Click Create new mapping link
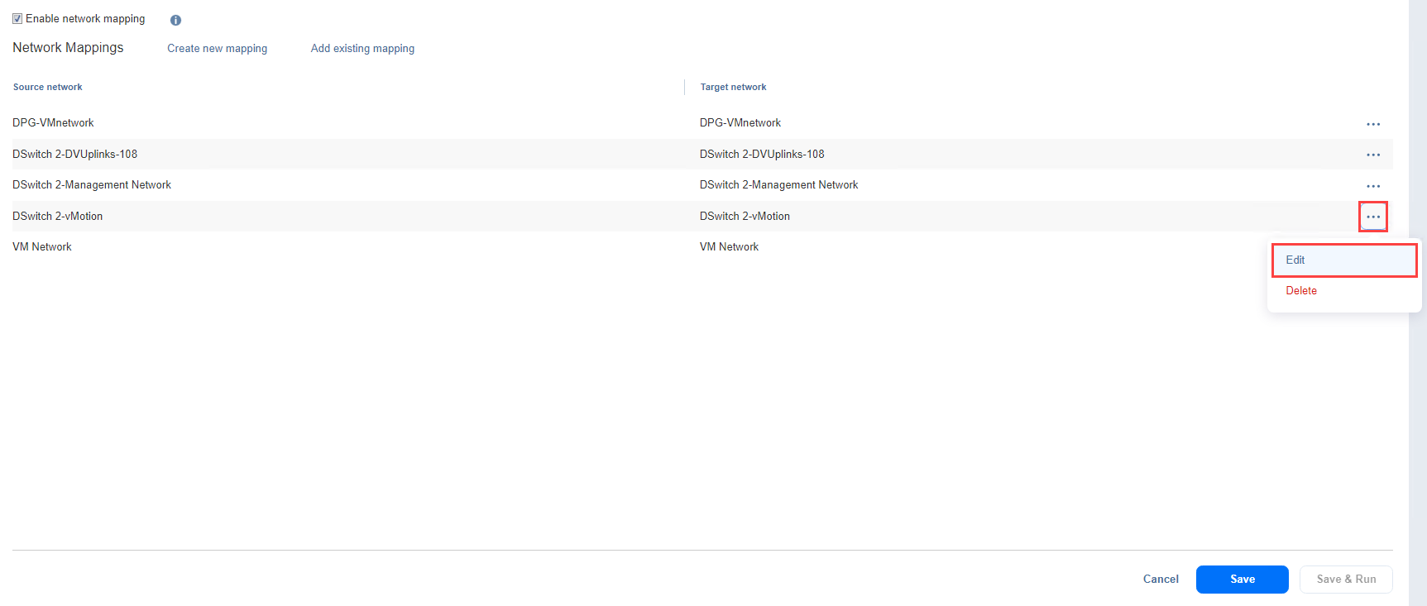The height and width of the screenshot is (606, 1427). tap(217, 48)
